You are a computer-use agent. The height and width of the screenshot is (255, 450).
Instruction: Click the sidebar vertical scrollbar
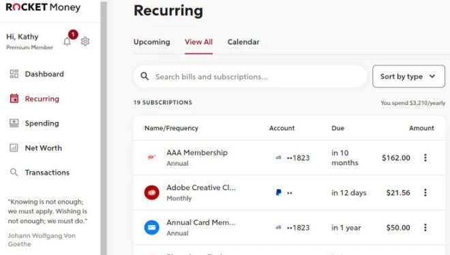[104, 128]
